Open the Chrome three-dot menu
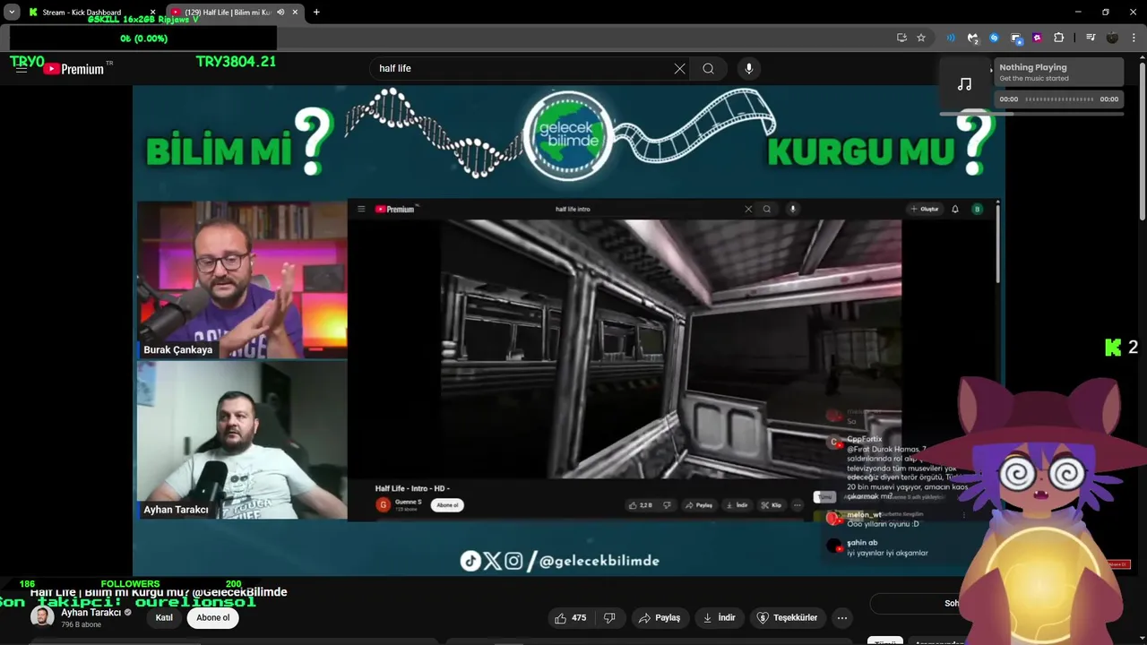The height and width of the screenshot is (645, 1147). [x=1134, y=38]
